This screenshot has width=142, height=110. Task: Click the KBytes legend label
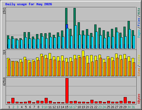click(x=139, y=99)
